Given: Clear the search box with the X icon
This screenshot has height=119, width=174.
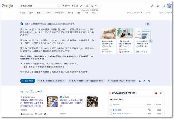Looking at the screenshot, I should [81, 6].
